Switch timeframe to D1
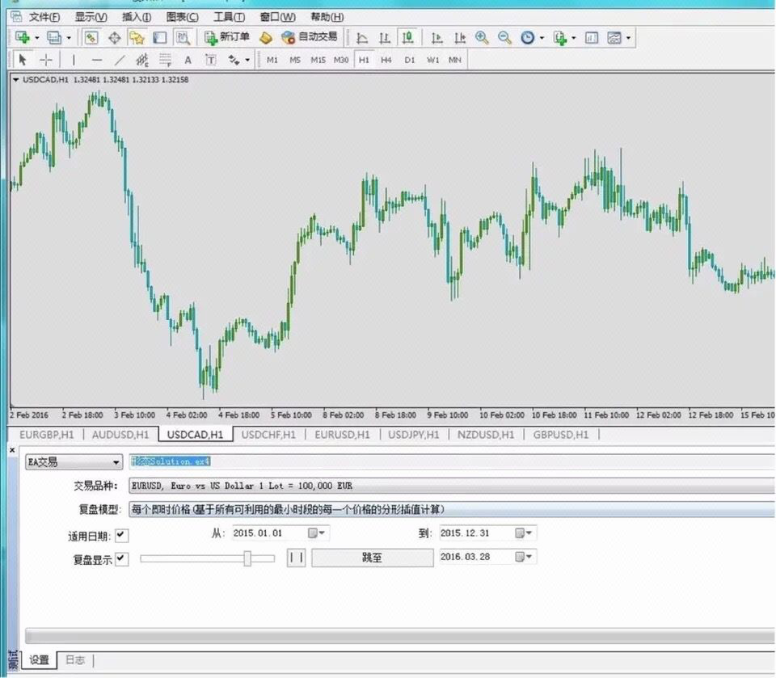The image size is (776, 678). 410,59
